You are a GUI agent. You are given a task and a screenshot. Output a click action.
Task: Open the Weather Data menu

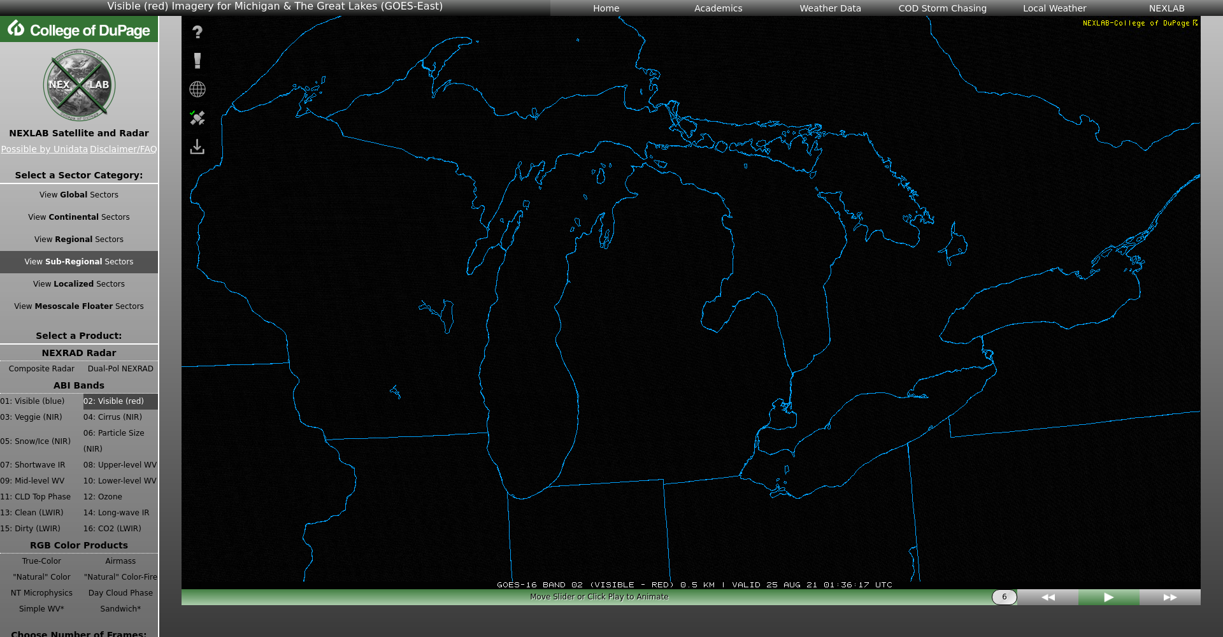point(830,8)
